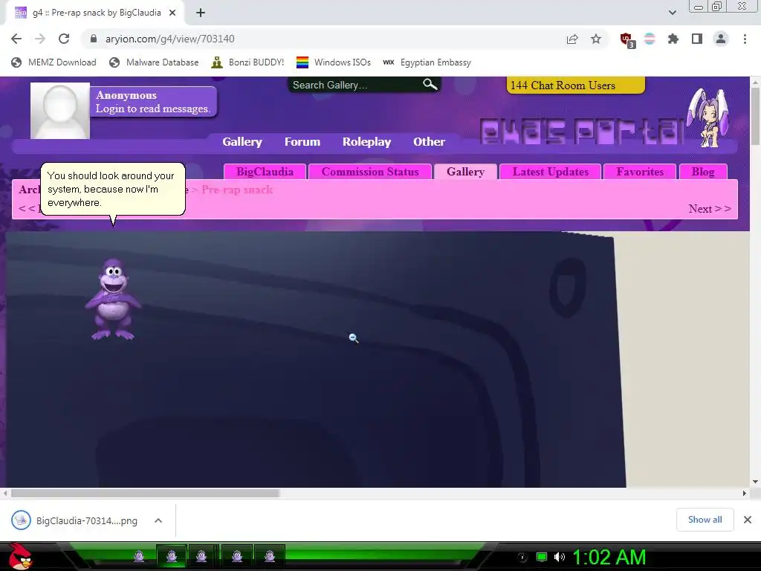
Task: Open the Chrome three-dot menu
Action: point(745,39)
